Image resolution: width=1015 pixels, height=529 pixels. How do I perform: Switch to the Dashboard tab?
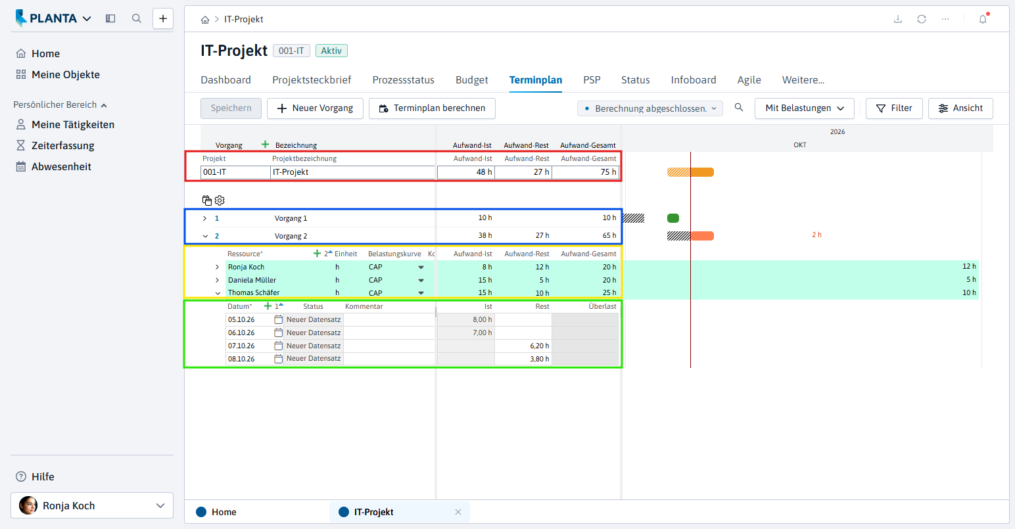tap(225, 80)
